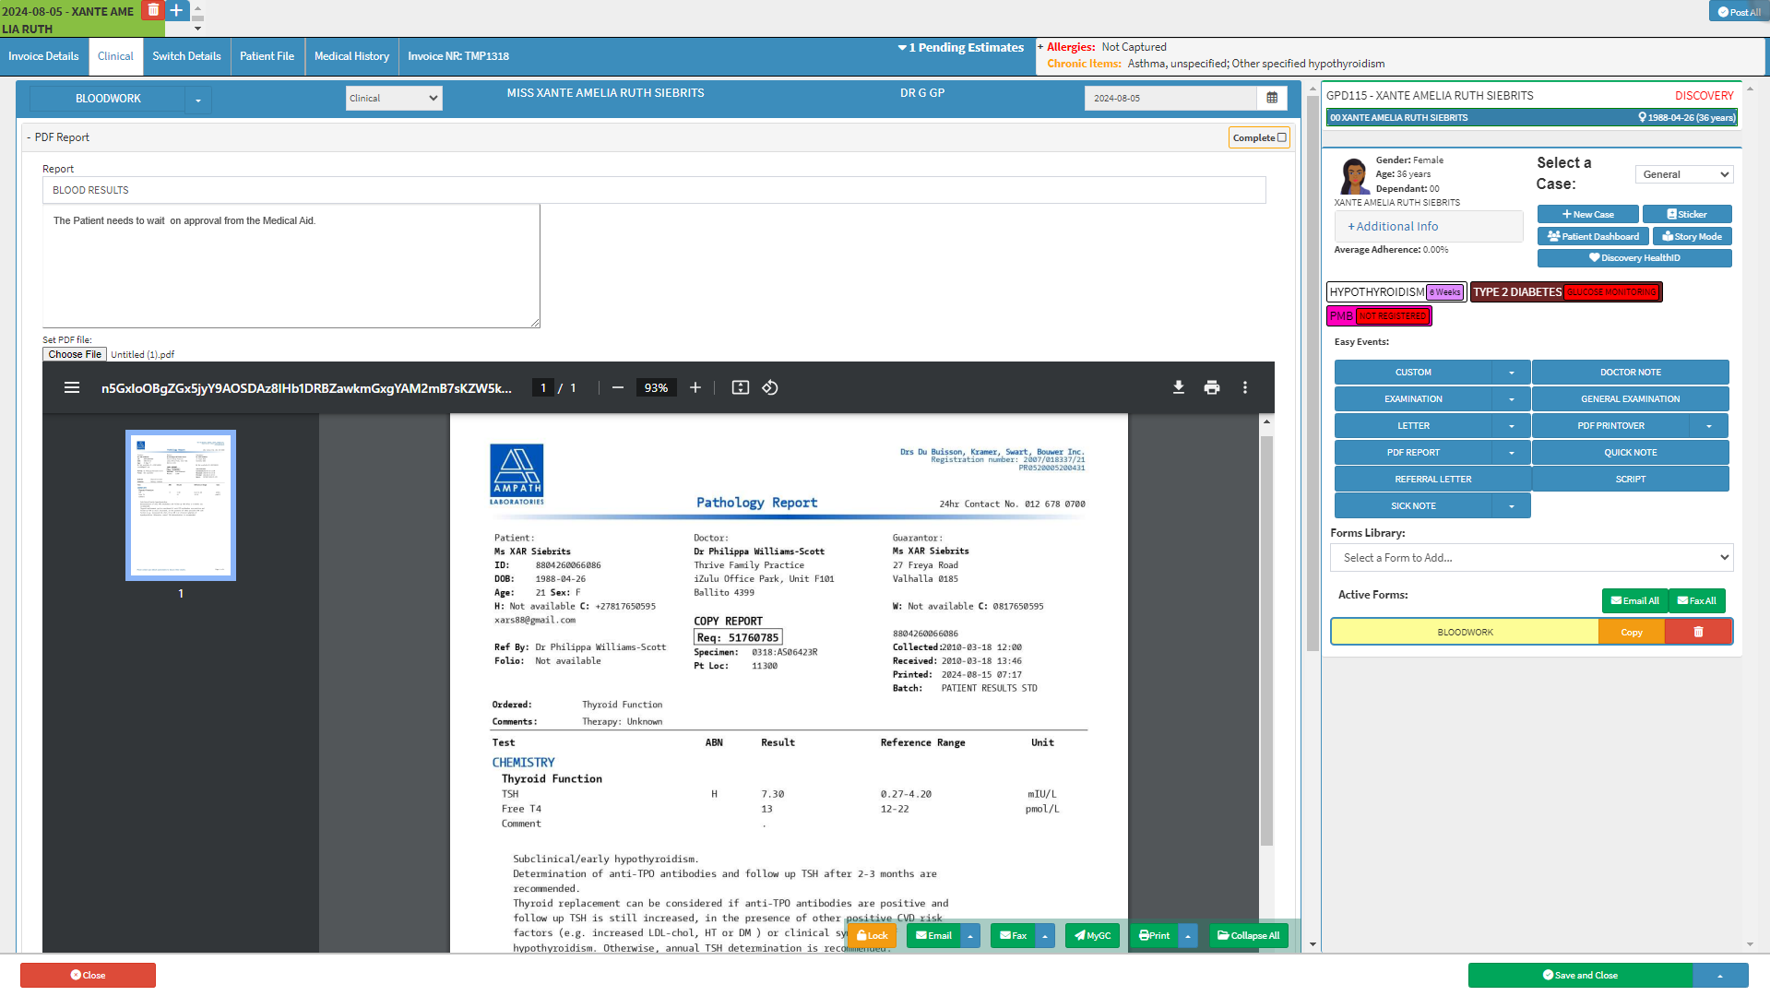This screenshot has width=1770, height=996.
Task: Click the Post All button
Action: tap(1739, 12)
